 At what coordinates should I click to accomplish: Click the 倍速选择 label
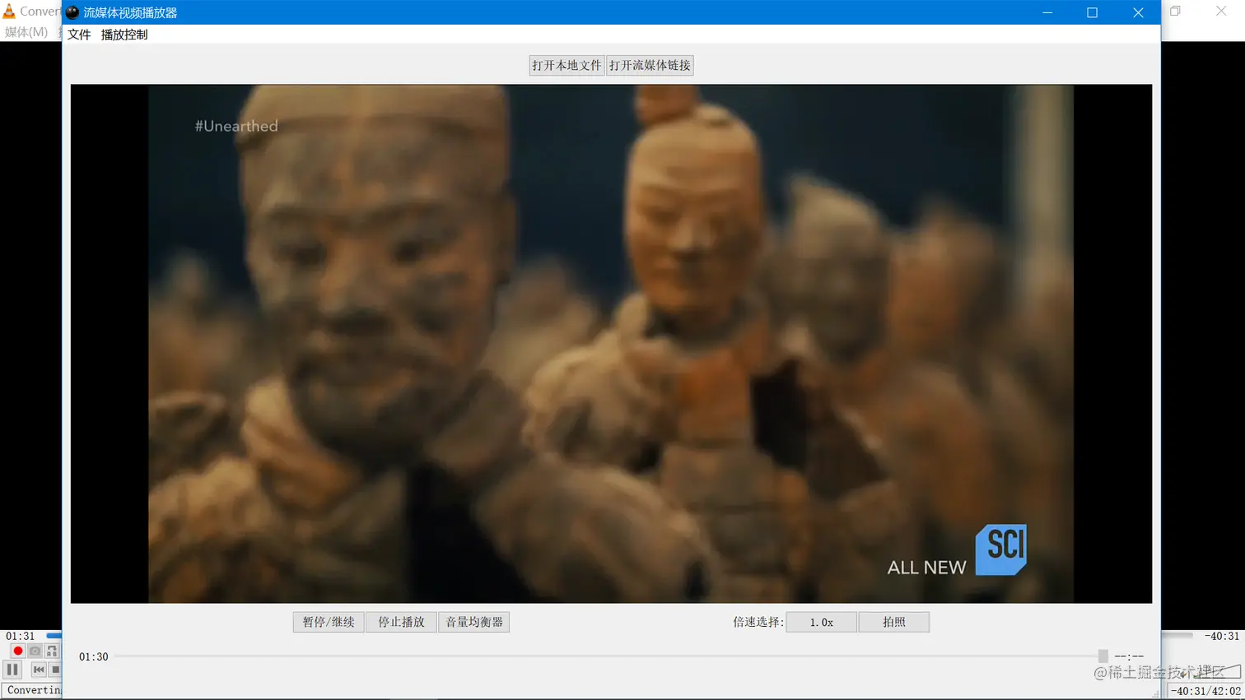tap(758, 622)
